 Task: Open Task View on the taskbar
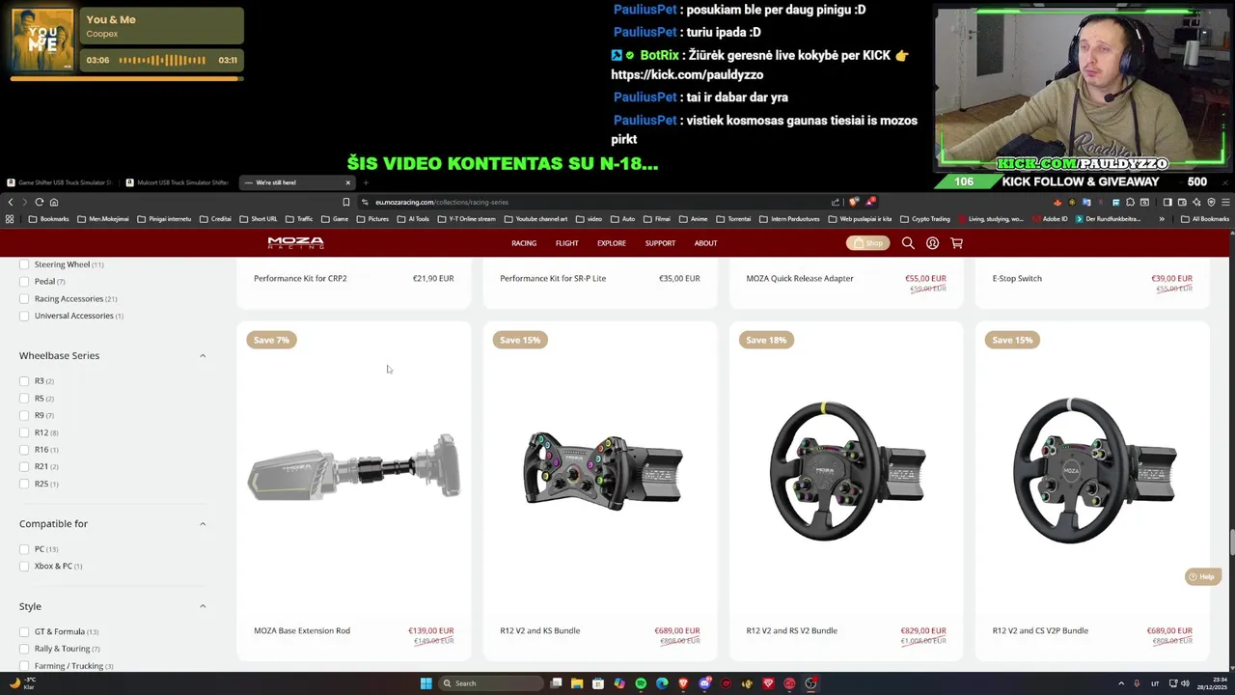coord(556,683)
